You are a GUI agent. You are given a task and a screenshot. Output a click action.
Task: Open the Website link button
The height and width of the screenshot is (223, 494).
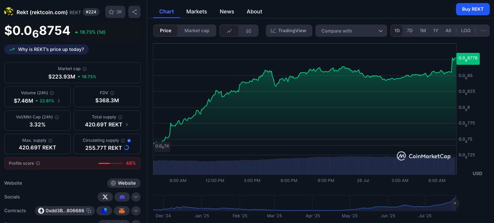pyautogui.click(x=124, y=183)
